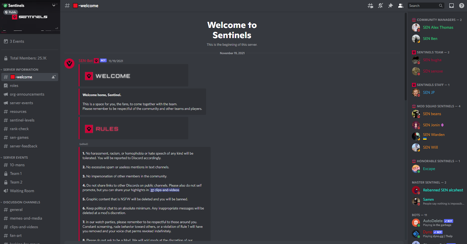The width and height of the screenshot is (467, 244).
Task: Open the 10-mans channel
Action: point(30,165)
